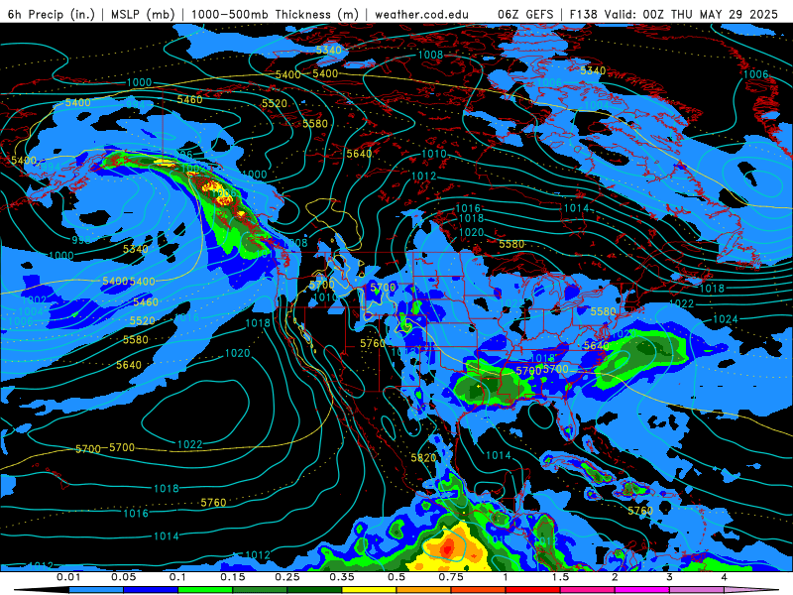Pick the yellow 0.35–0.5 legend swatch
793x595 pixels.
coord(369,590)
